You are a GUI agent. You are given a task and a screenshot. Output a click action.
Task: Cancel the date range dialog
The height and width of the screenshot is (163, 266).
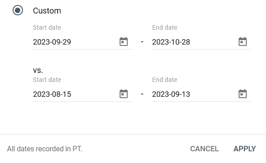click(x=204, y=149)
